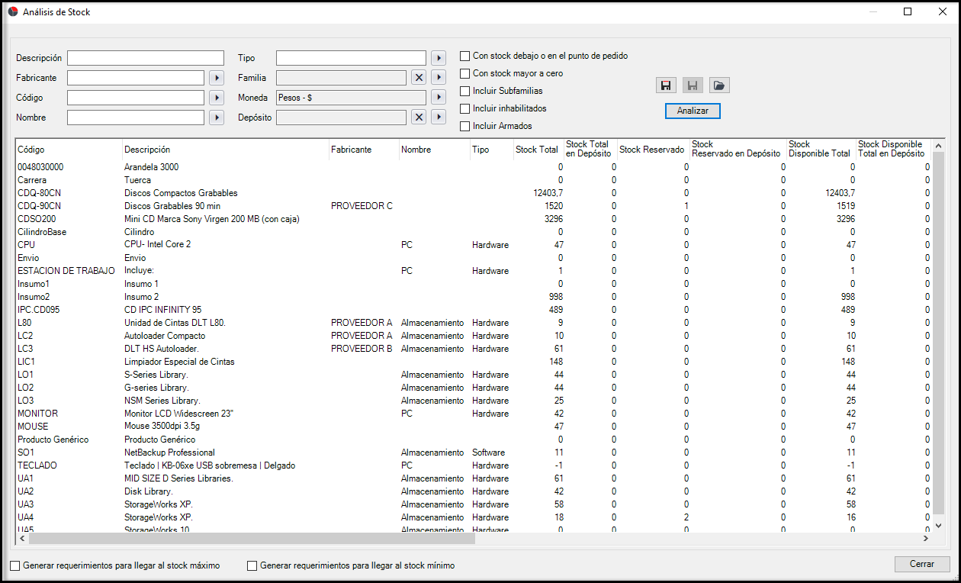The image size is (961, 583).
Task: Check Con stock mayor a cero
Action: coord(464,73)
